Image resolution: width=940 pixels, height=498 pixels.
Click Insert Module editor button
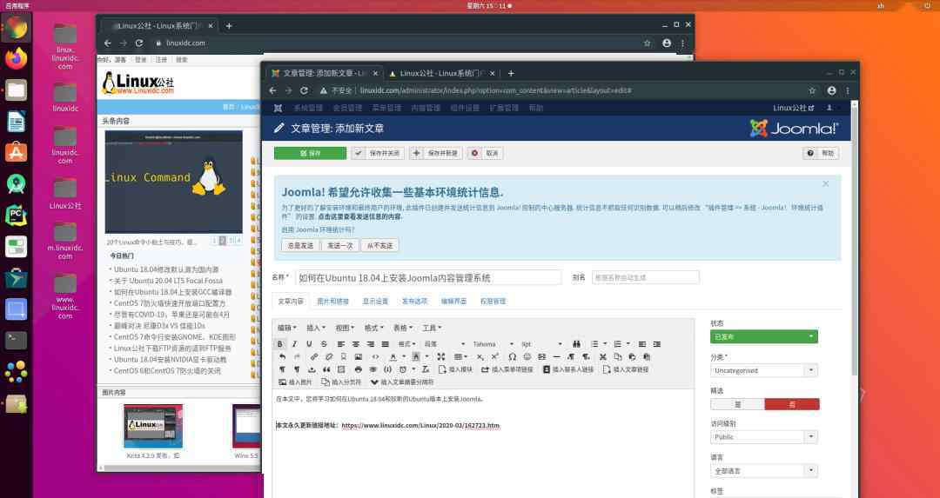[x=455, y=369]
